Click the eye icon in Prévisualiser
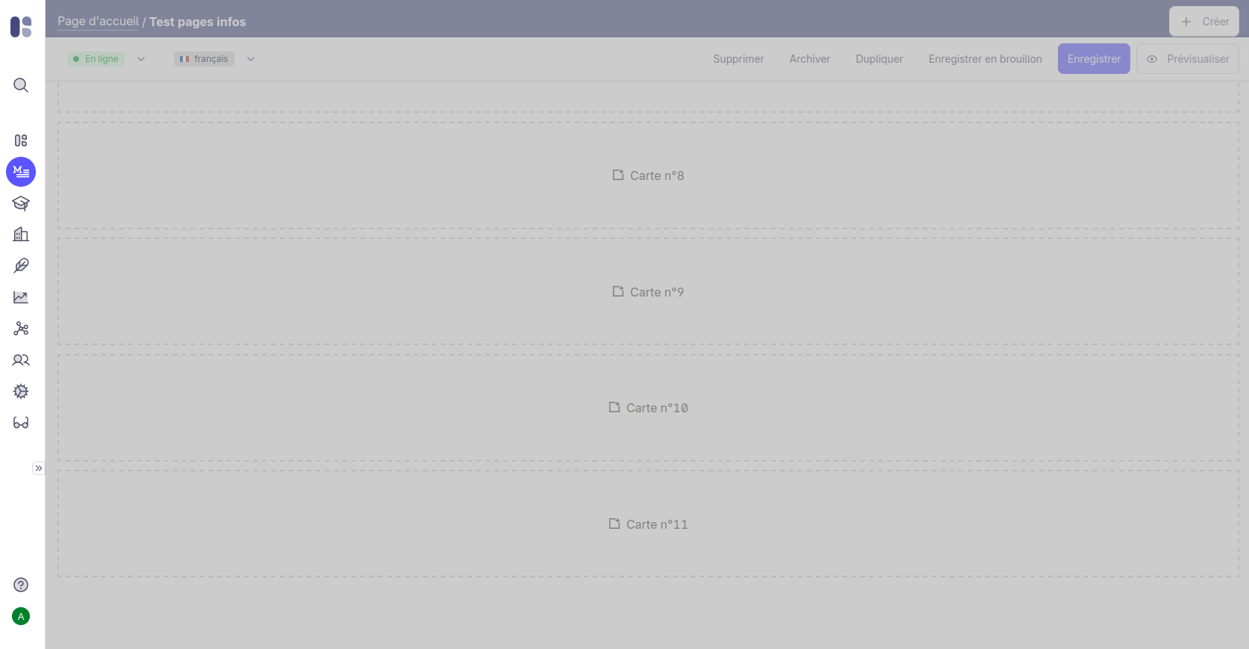Screen dimensions: 1249x649 tap(1152, 59)
